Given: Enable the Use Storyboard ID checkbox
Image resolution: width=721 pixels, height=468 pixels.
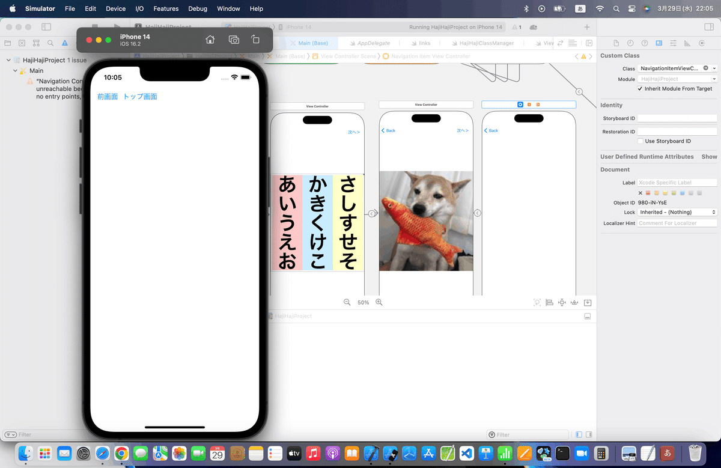Looking at the screenshot, I should [x=640, y=141].
